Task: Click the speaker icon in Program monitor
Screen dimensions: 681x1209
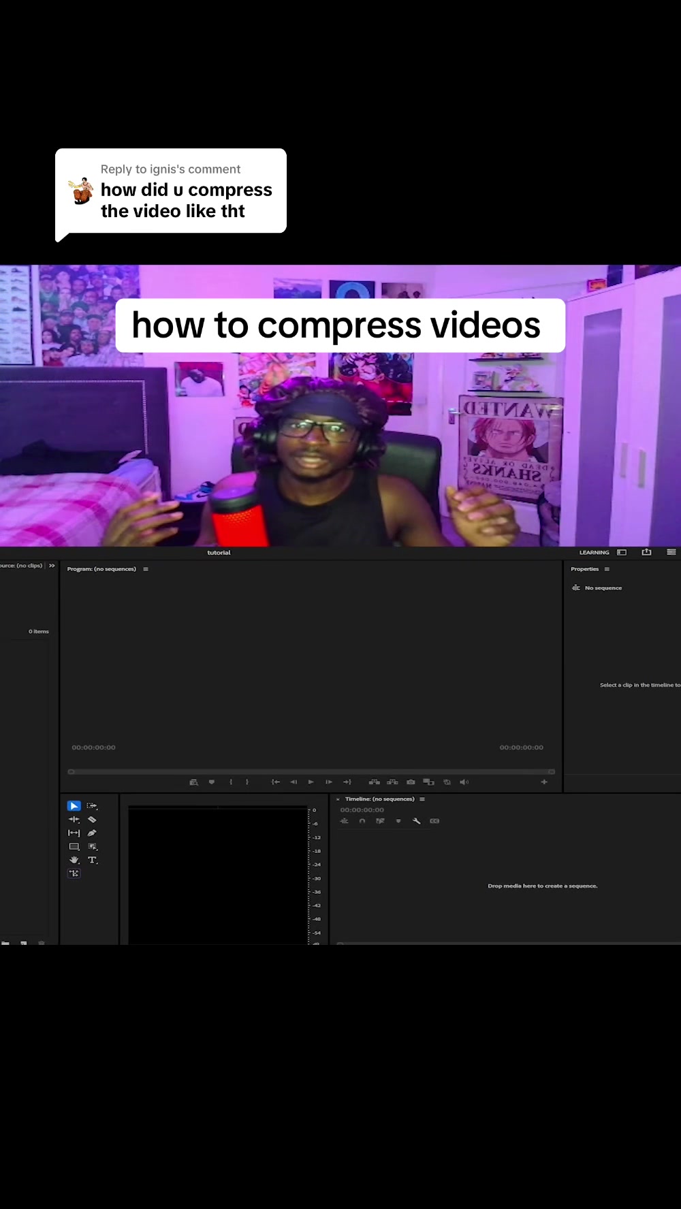Action: click(464, 782)
